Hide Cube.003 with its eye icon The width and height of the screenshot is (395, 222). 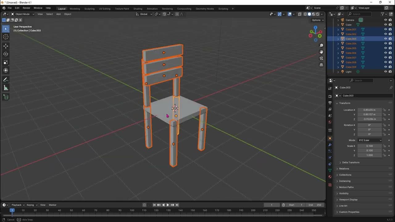pyautogui.click(x=385, y=39)
